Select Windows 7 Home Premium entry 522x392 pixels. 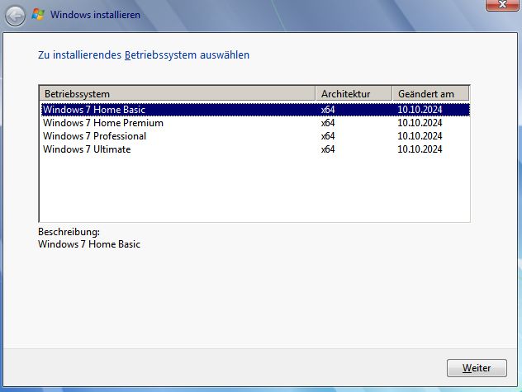pyautogui.click(x=255, y=123)
